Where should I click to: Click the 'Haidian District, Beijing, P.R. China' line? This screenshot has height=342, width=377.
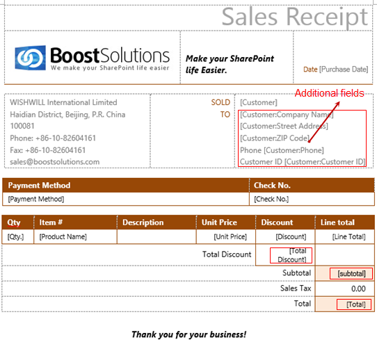(x=67, y=115)
